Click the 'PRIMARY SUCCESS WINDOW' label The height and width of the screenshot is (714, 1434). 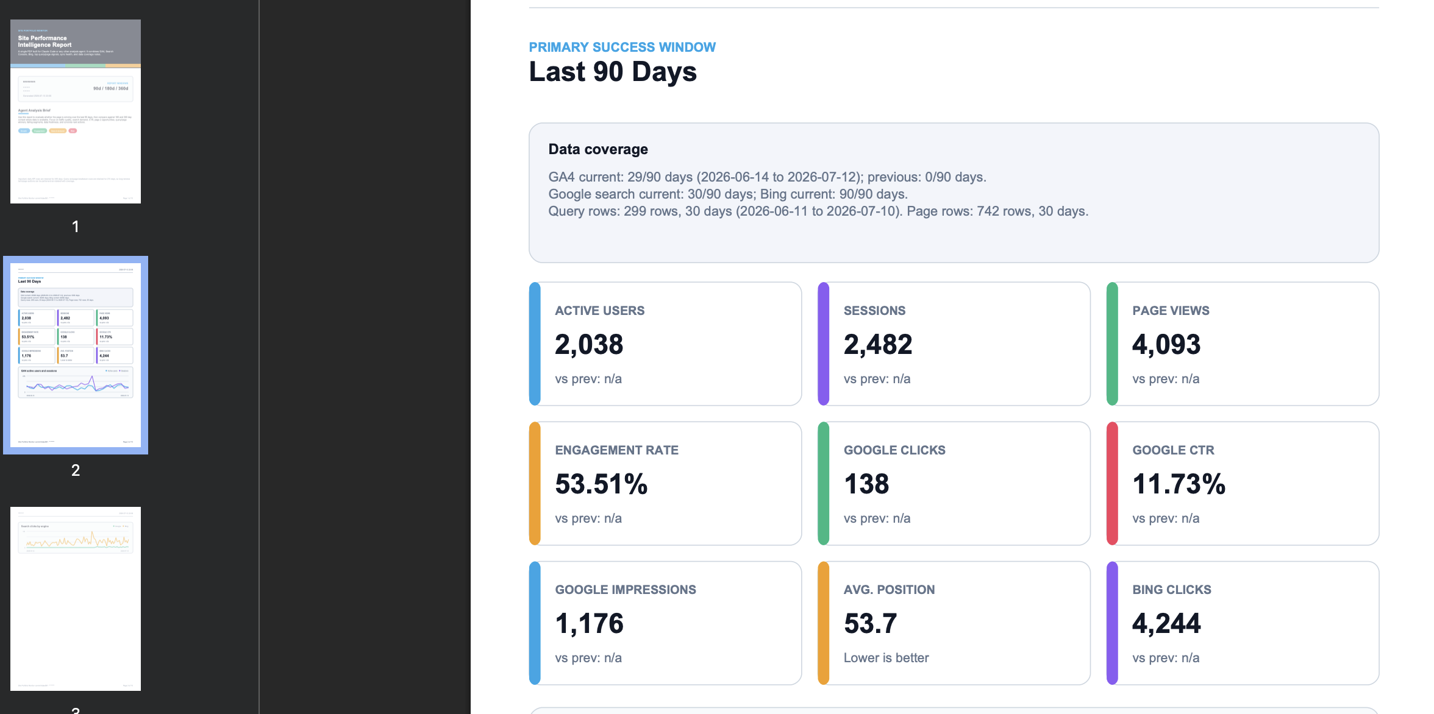(x=622, y=48)
